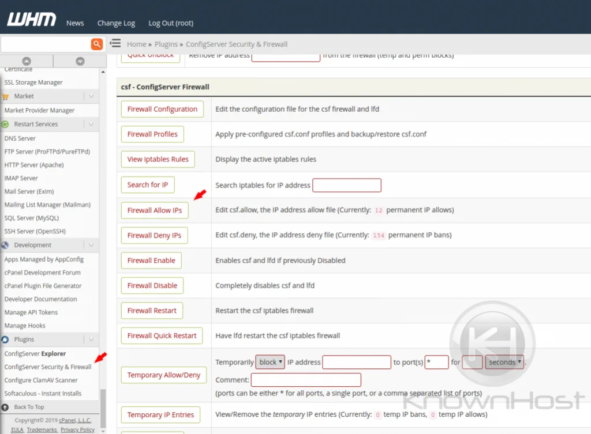
Task: Click Firewall Restart button
Action: click(152, 311)
